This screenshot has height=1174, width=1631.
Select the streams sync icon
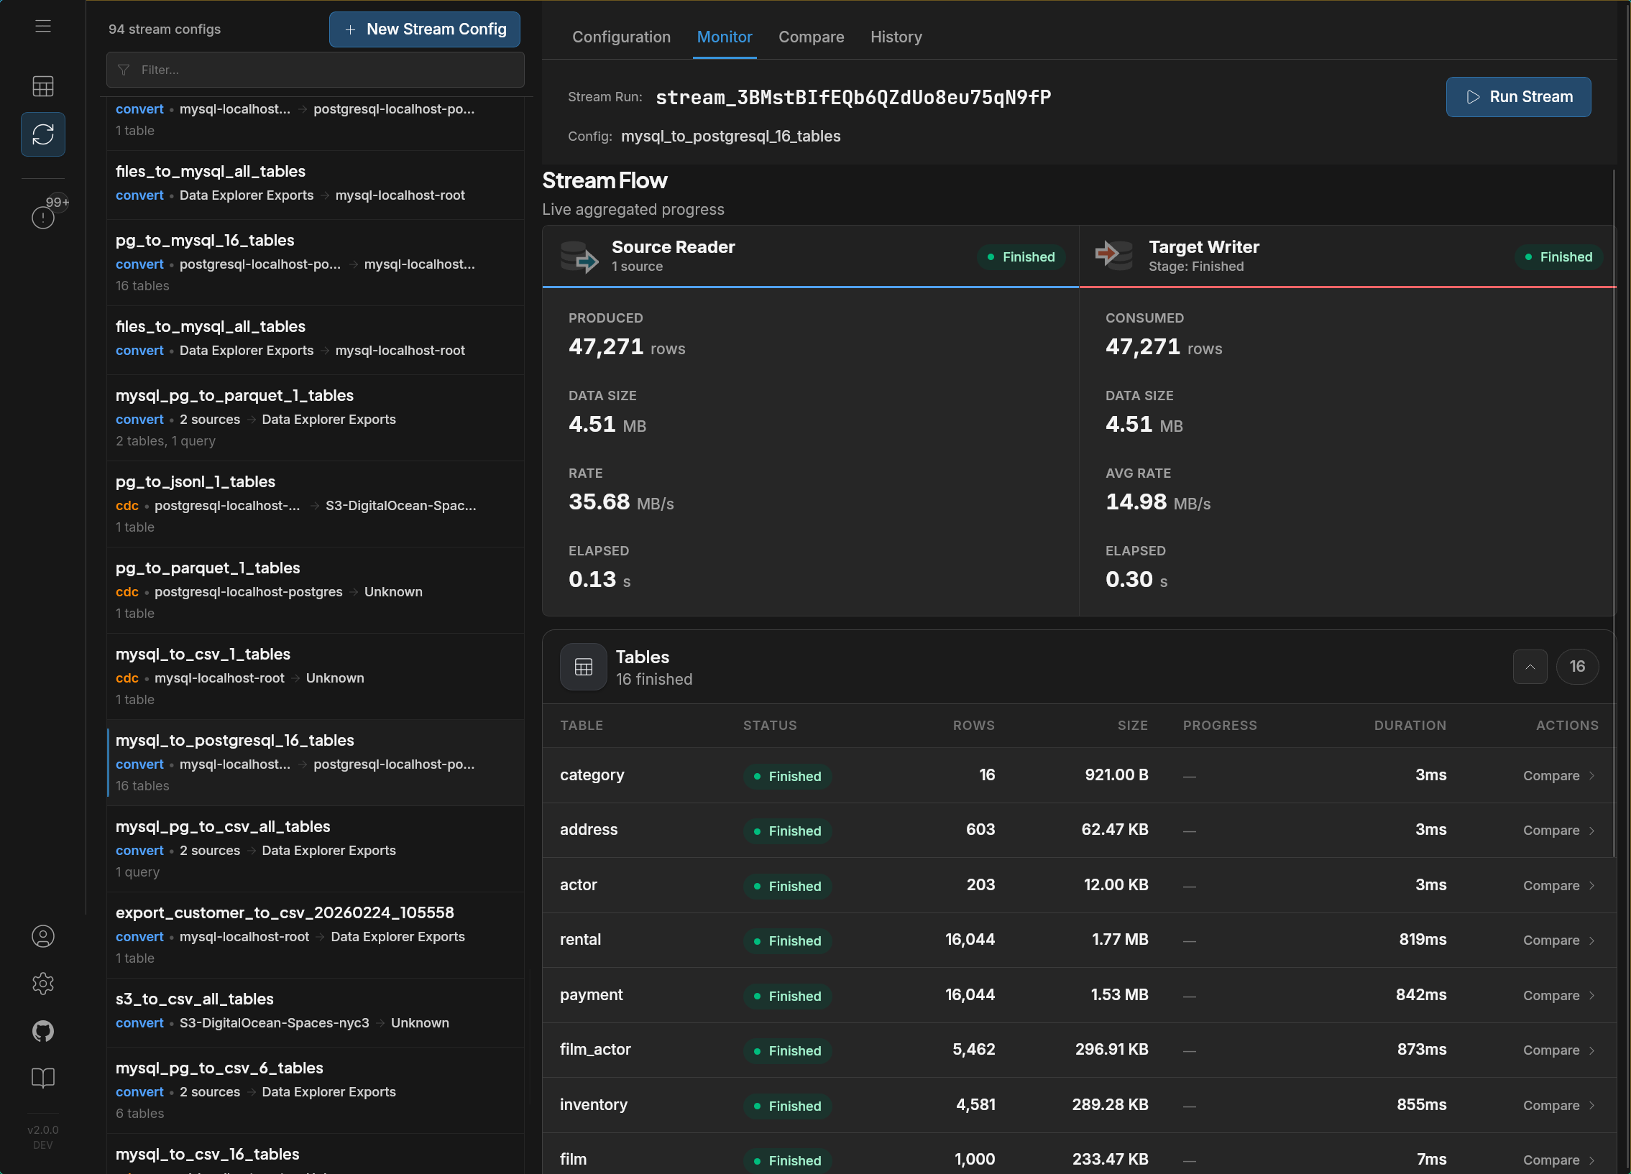[43, 134]
